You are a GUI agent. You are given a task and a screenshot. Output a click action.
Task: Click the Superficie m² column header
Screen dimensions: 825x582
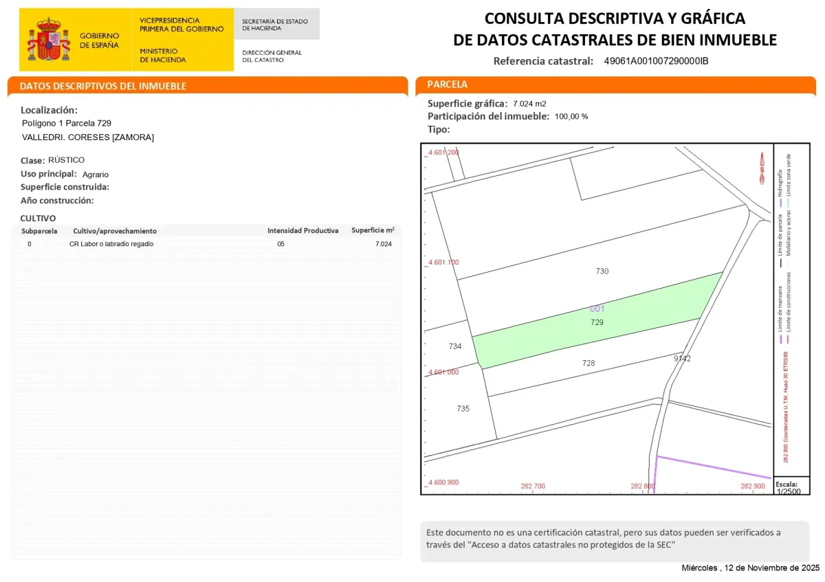373,230
